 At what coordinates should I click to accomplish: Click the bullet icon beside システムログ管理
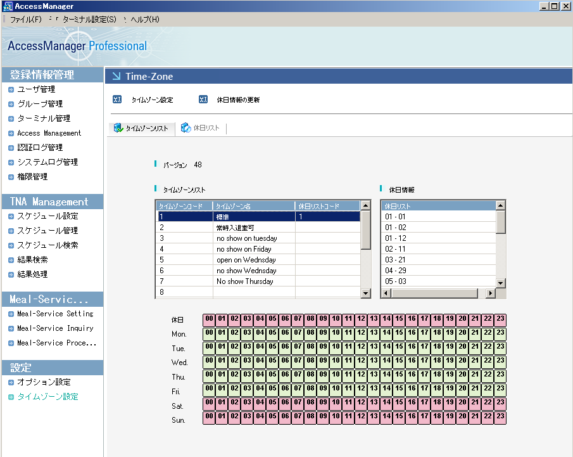(11, 163)
